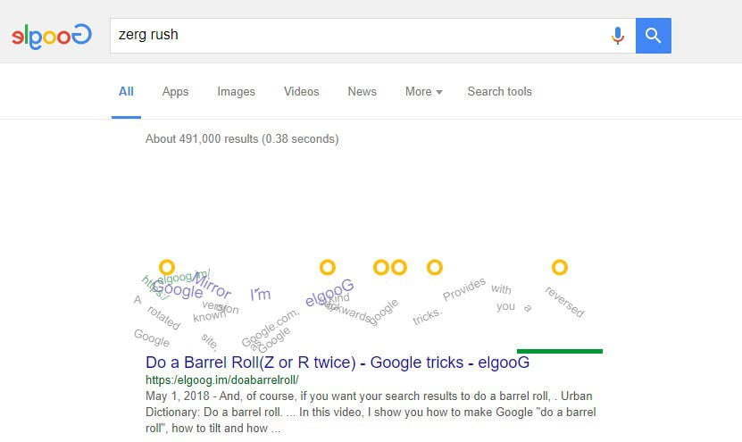Click the microphone voice search icon
This screenshot has height=442, width=742.
pos(618,36)
